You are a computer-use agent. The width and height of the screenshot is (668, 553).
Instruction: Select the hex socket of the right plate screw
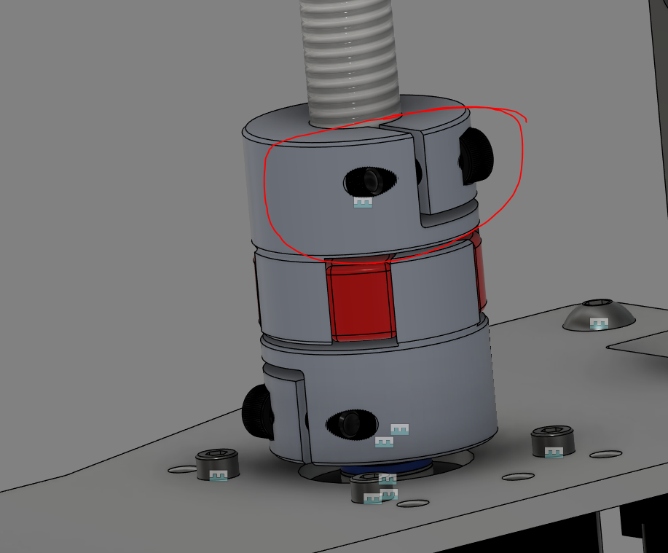pos(554,434)
